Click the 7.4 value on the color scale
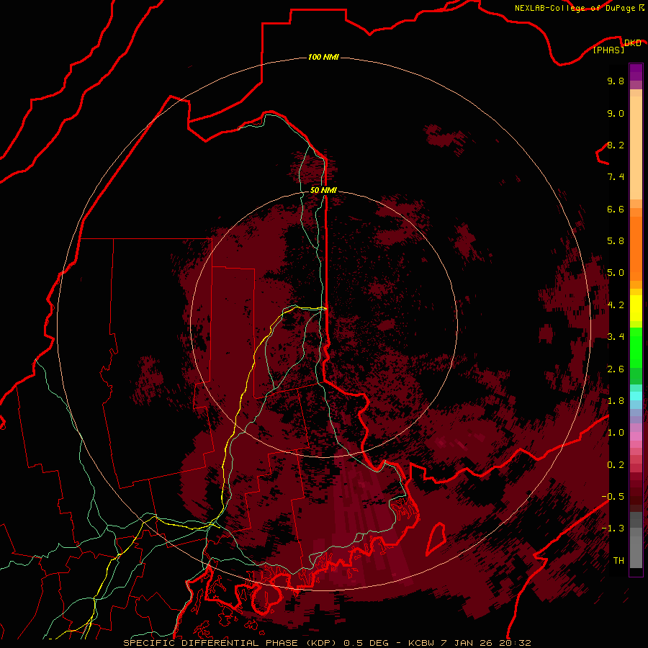The width and height of the screenshot is (648, 648). point(616,177)
